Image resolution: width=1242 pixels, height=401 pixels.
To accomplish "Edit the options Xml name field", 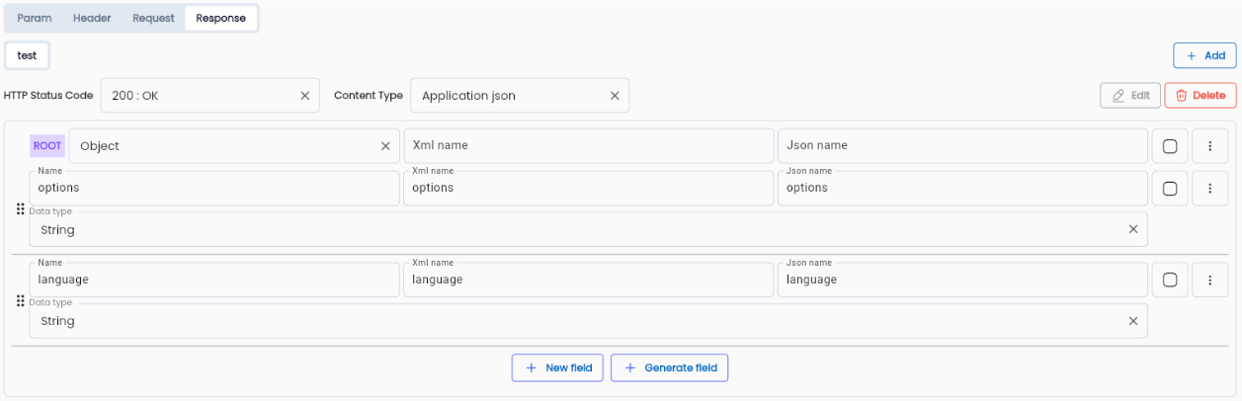I will click(x=589, y=188).
